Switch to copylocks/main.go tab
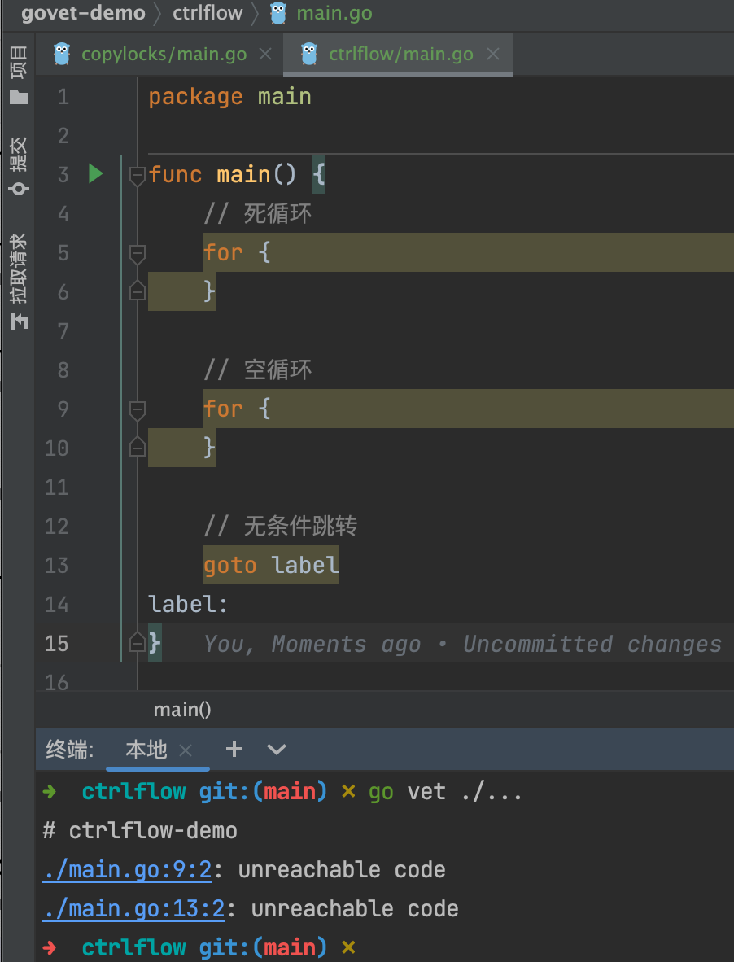Image resolution: width=734 pixels, height=962 pixels. tap(164, 55)
